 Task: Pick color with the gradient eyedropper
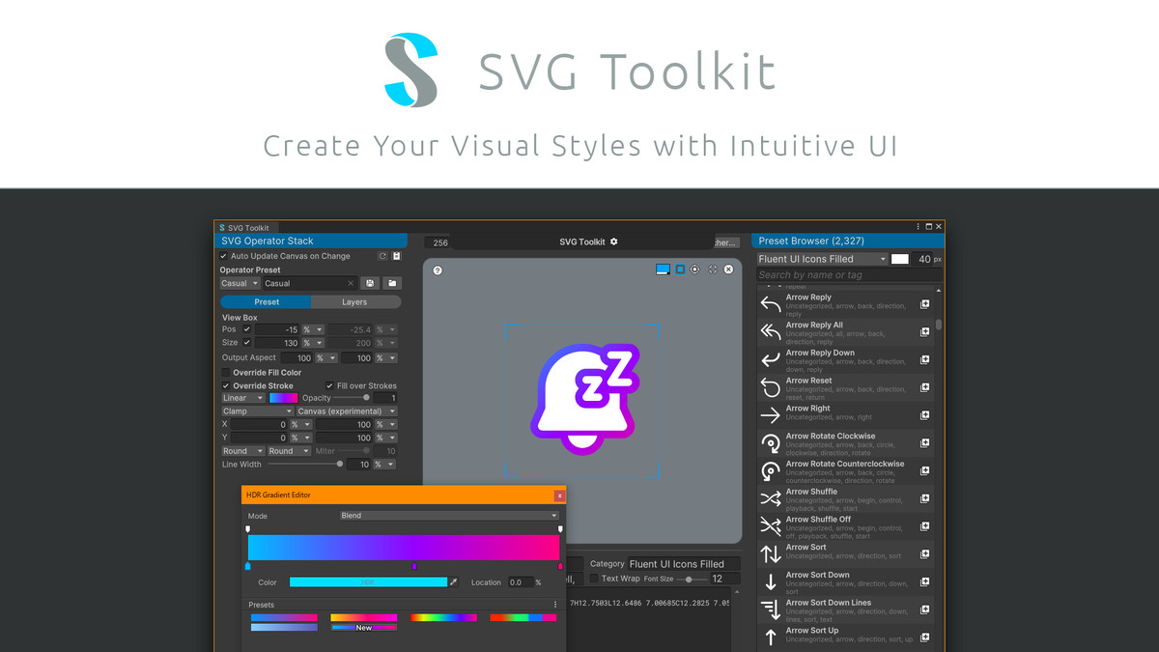point(454,582)
